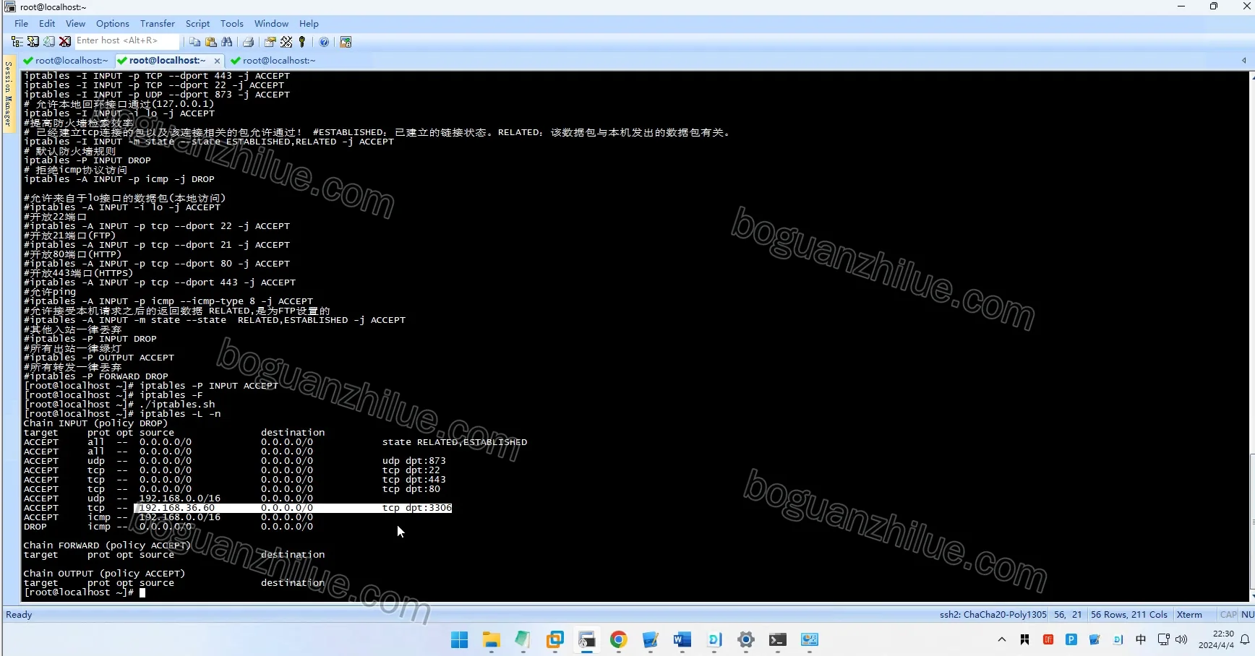Screen dimensions: 1255x656
Task: Open the notification bell in tray
Action: tap(1245, 639)
